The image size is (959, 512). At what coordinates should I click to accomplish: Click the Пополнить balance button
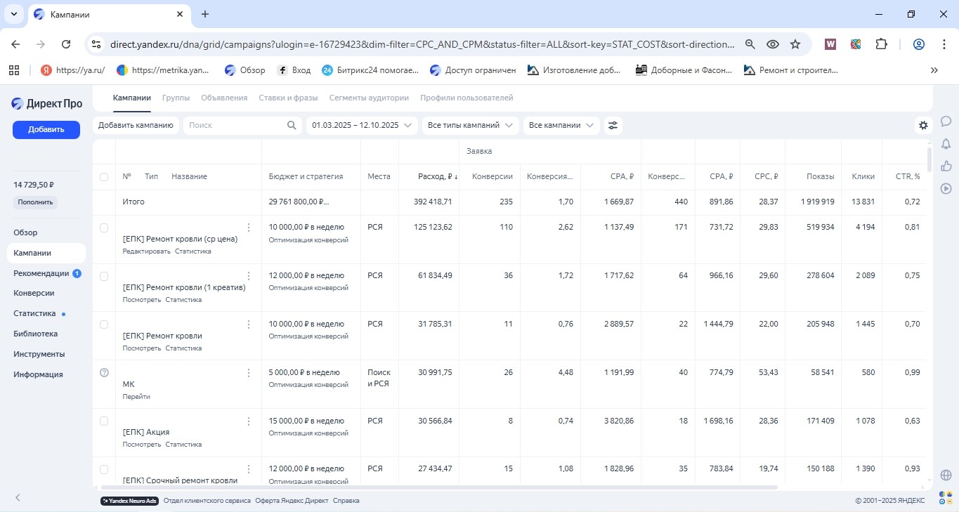pyautogui.click(x=35, y=202)
